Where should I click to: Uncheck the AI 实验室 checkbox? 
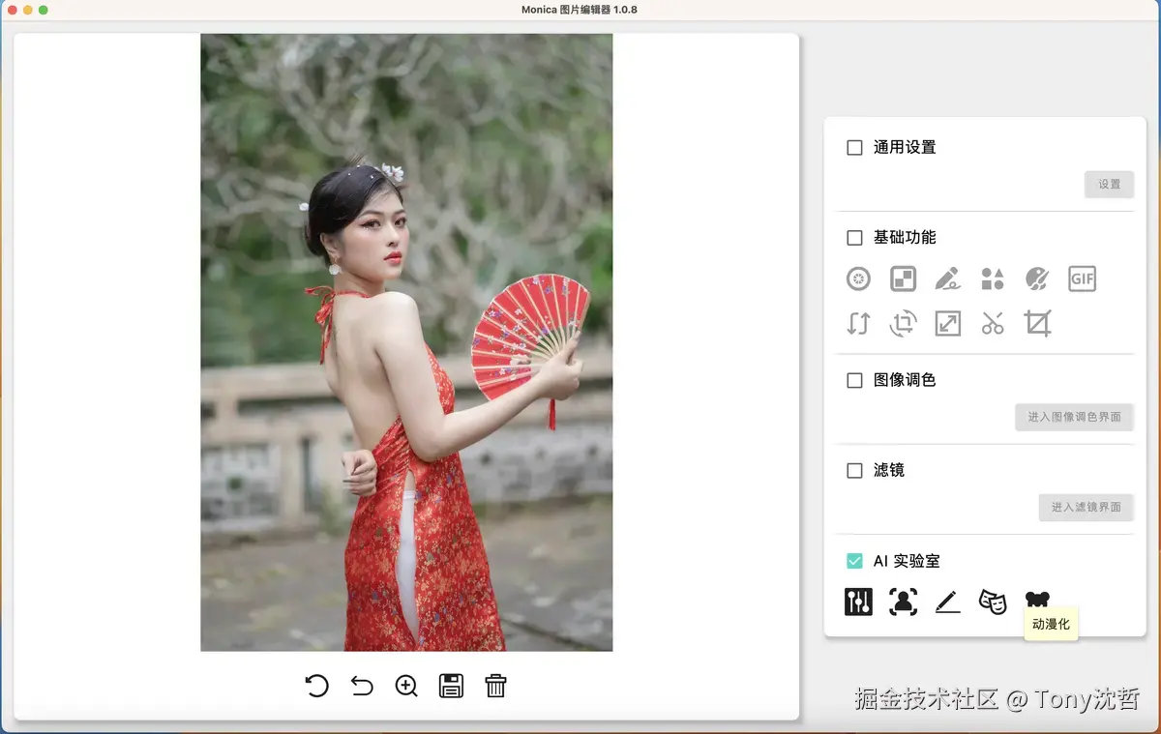tap(854, 561)
